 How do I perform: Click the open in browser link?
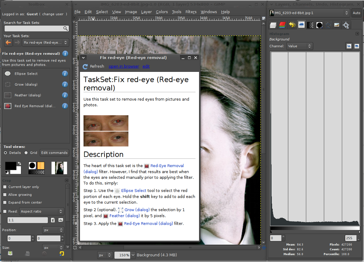(x=124, y=66)
